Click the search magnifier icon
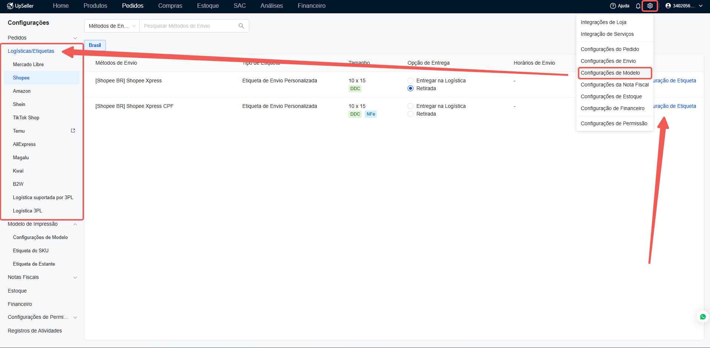Viewport: 710px width, 348px height. coord(241,26)
